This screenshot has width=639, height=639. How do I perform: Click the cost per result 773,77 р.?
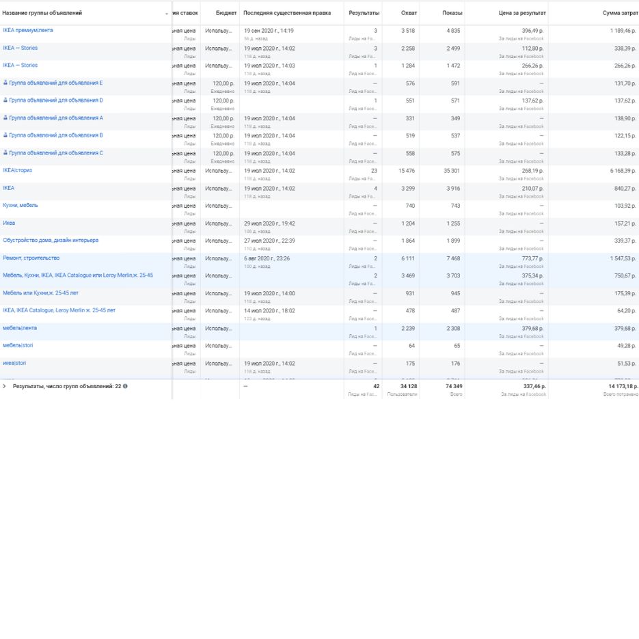(532, 258)
